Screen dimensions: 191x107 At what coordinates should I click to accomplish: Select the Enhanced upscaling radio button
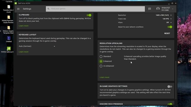[101, 61]
